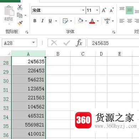Select column E header
Viewport: 139px width, 139px height.
point(120,54)
